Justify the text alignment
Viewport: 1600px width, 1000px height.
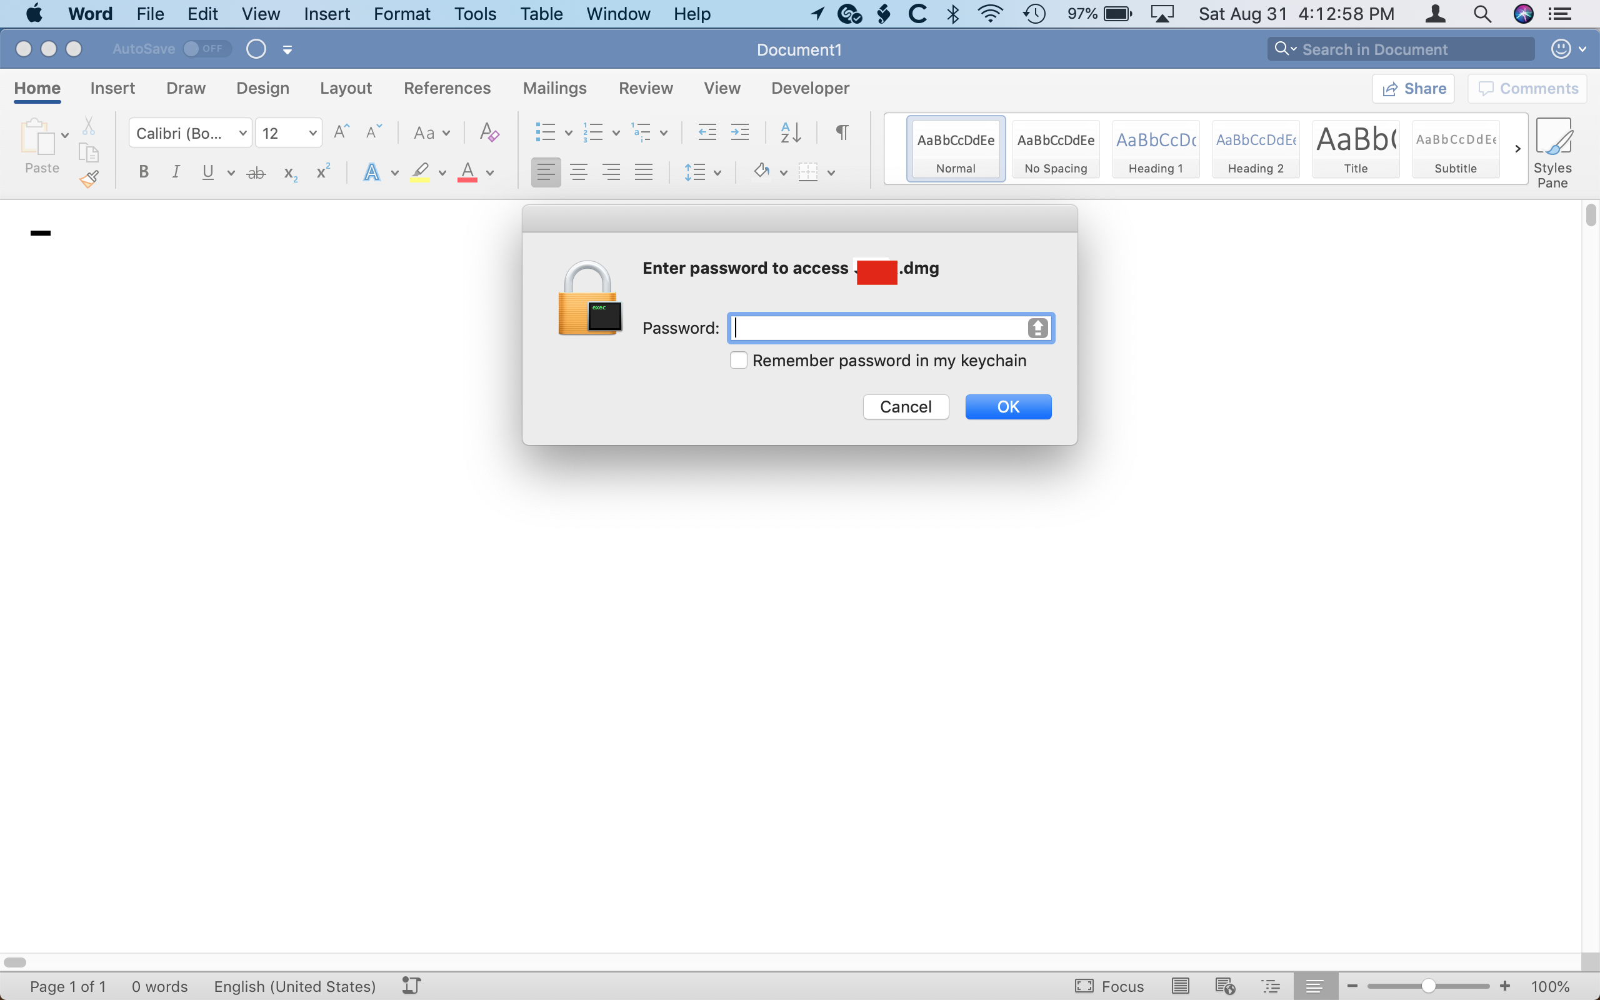643,172
